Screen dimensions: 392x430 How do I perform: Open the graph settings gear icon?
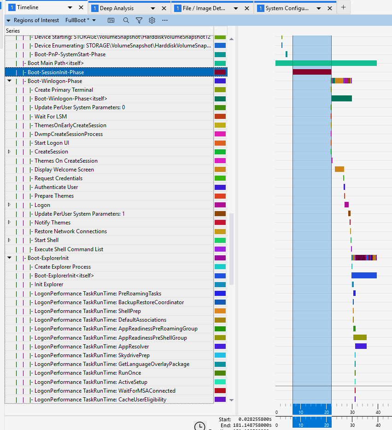pyautogui.click(x=152, y=20)
